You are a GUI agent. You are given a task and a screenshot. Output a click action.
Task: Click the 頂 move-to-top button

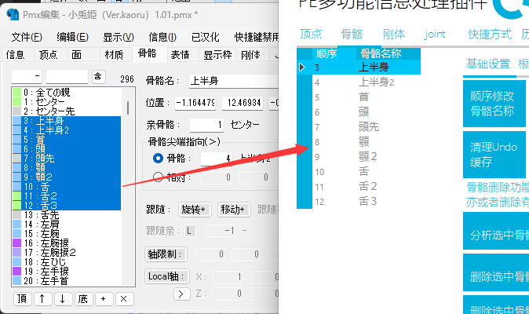[22, 299]
